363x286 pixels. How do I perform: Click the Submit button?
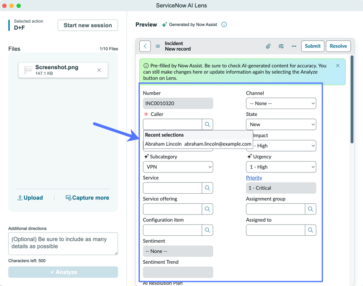[x=313, y=46]
